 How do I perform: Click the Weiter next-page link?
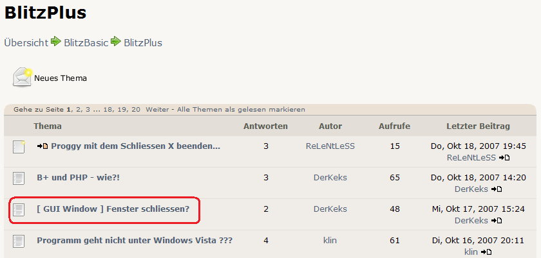pyautogui.click(x=157, y=110)
